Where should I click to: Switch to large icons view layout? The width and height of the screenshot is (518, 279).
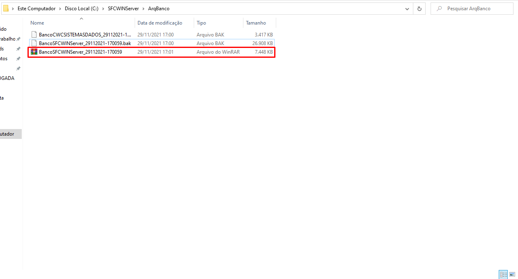(x=512, y=274)
